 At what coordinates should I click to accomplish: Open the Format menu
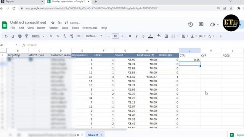pos(53,28)
